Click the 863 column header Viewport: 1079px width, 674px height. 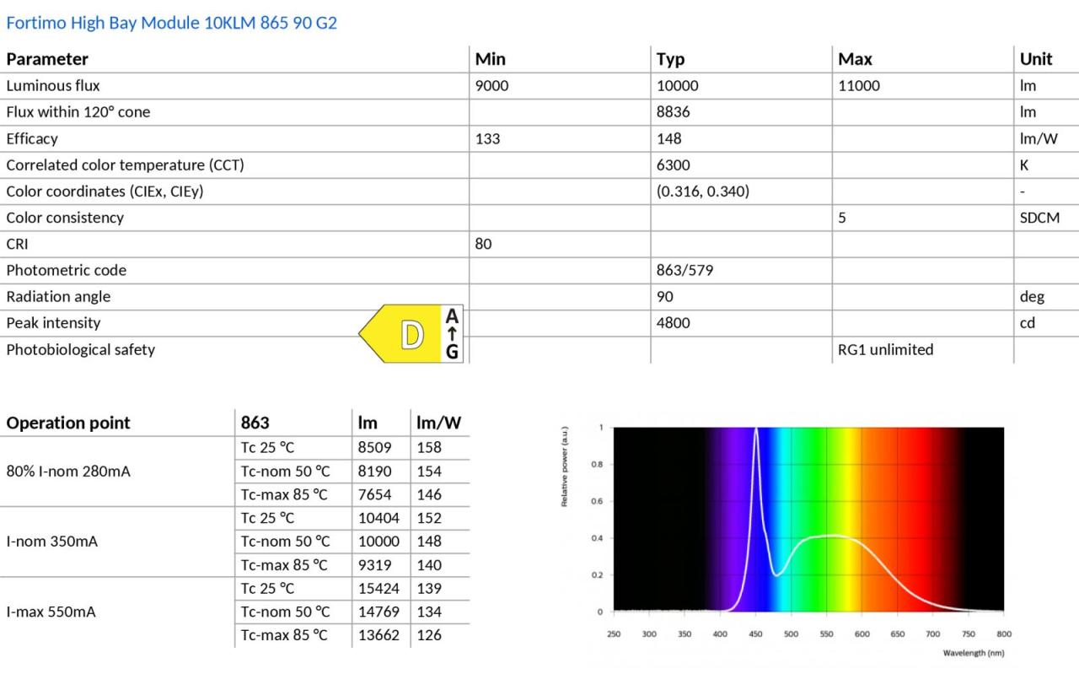click(x=255, y=423)
